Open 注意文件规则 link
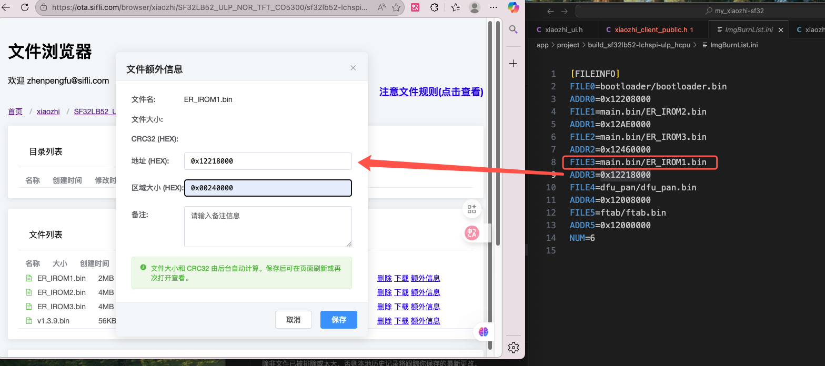 [x=431, y=92]
